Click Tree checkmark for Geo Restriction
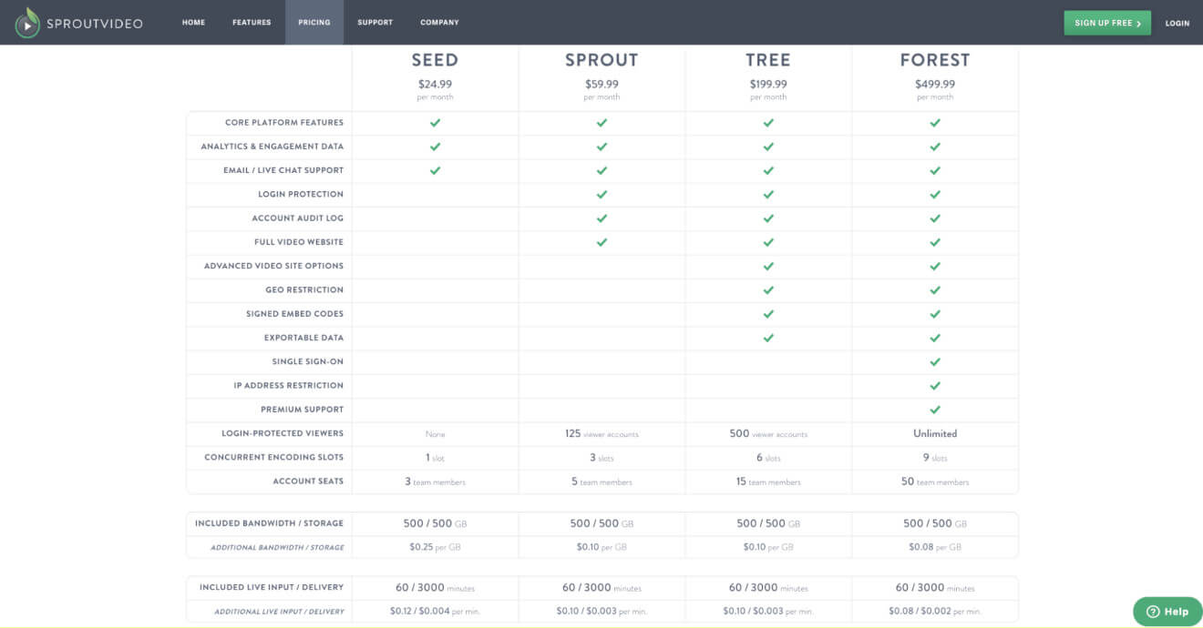 pyautogui.click(x=768, y=290)
